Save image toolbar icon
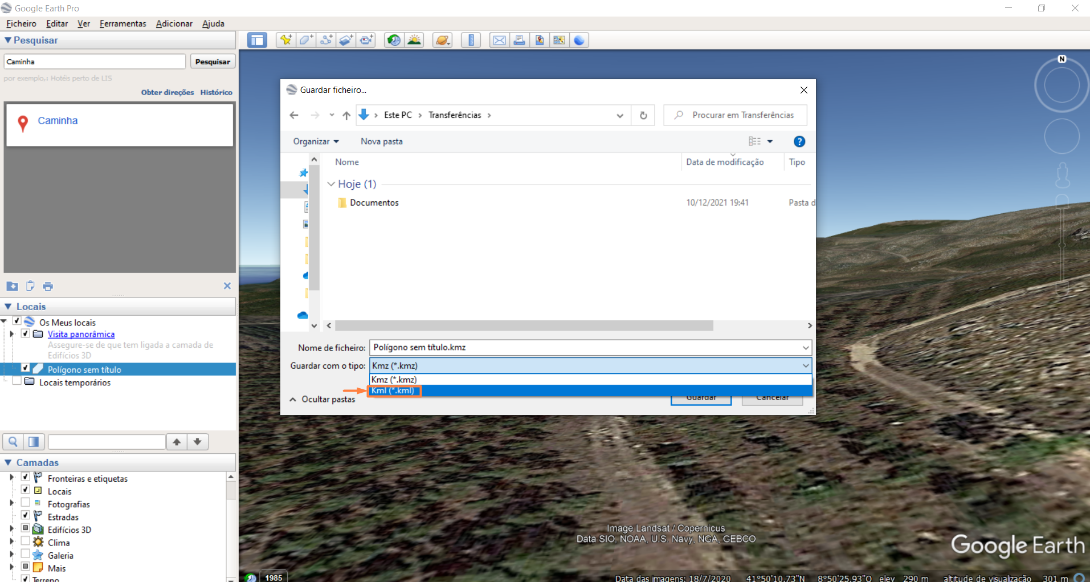The height and width of the screenshot is (582, 1090). 539,40
